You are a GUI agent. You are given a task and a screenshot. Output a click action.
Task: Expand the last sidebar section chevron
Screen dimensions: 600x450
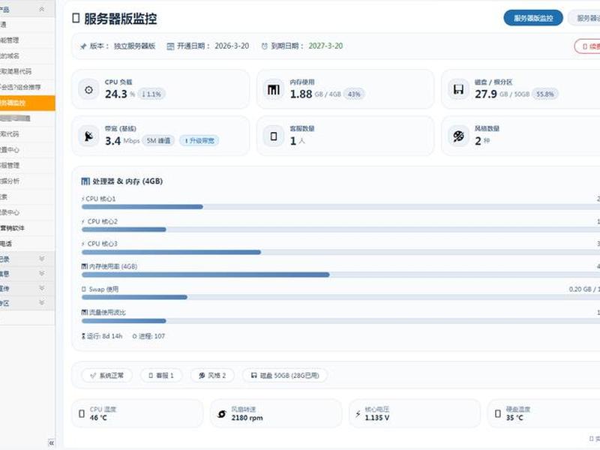tap(42, 303)
